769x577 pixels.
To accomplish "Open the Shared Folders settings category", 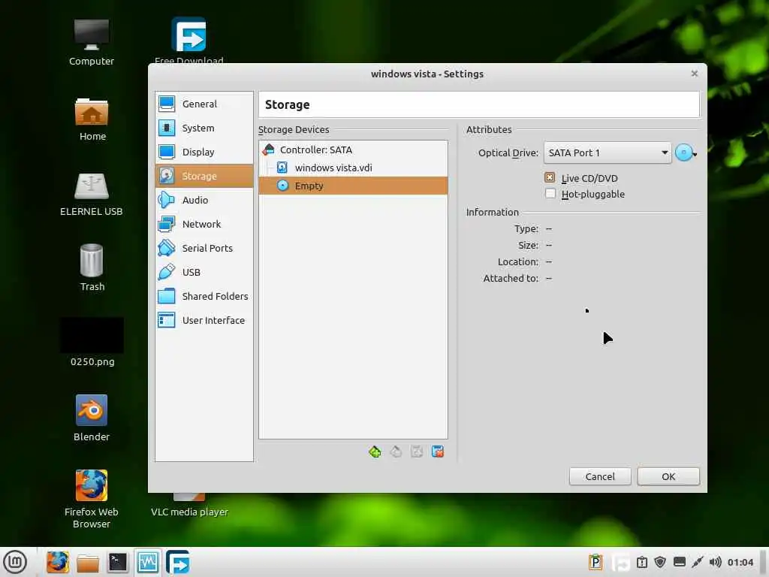I will [204, 296].
